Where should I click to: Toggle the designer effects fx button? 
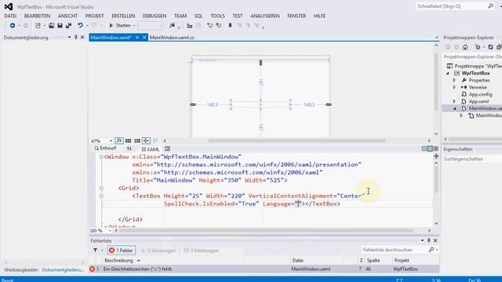(119, 140)
